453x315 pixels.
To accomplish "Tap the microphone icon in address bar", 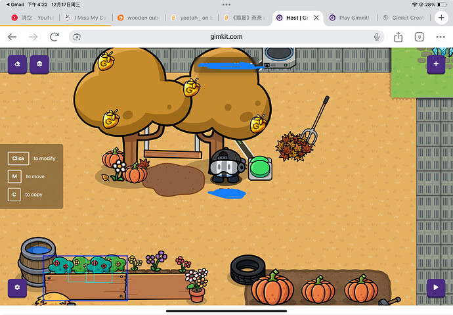I will (377, 37).
